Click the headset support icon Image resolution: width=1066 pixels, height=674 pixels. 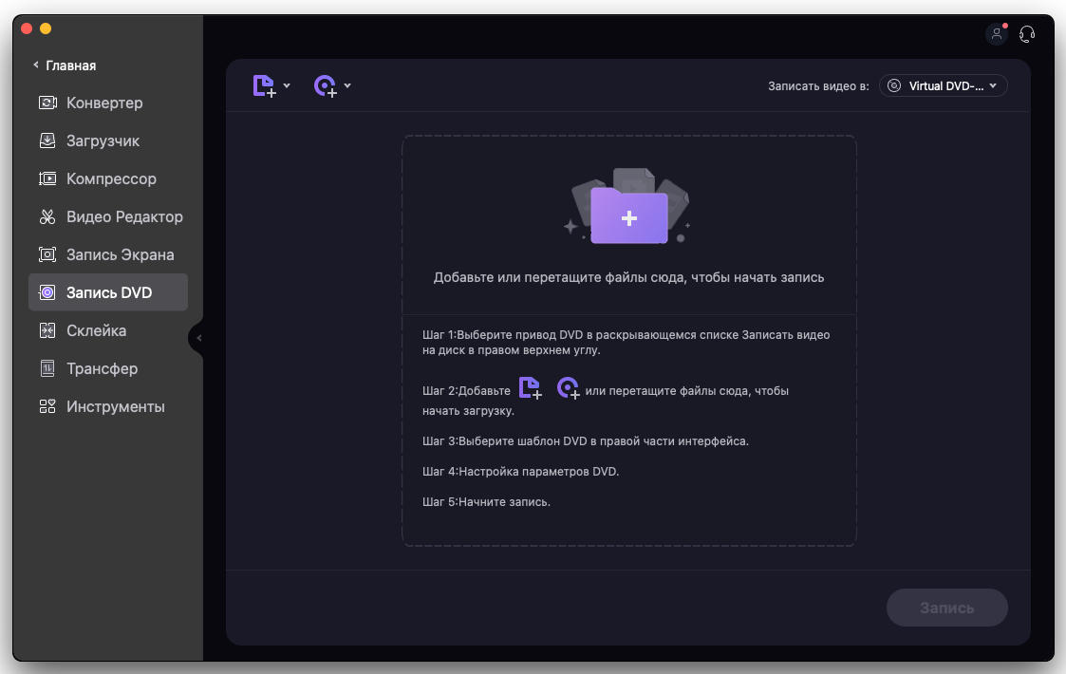coord(1026,34)
